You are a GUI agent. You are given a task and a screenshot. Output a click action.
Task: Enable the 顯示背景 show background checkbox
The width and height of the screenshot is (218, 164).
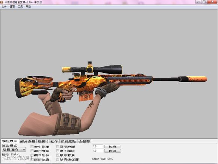[x=58, y=155]
